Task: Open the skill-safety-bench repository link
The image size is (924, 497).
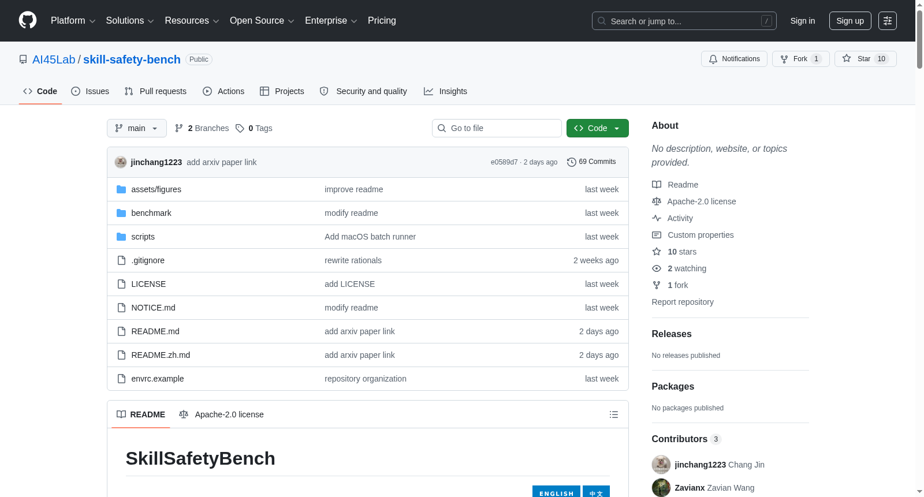Action: [132, 59]
